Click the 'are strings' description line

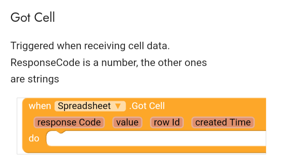pyautogui.click(x=35, y=79)
